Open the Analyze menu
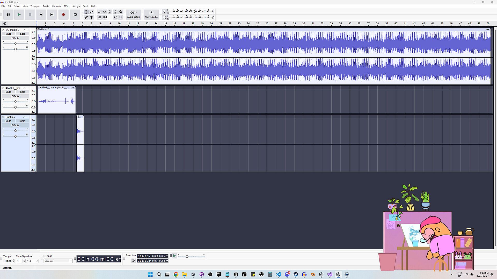Image resolution: width=497 pixels, height=279 pixels. (76, 6)
